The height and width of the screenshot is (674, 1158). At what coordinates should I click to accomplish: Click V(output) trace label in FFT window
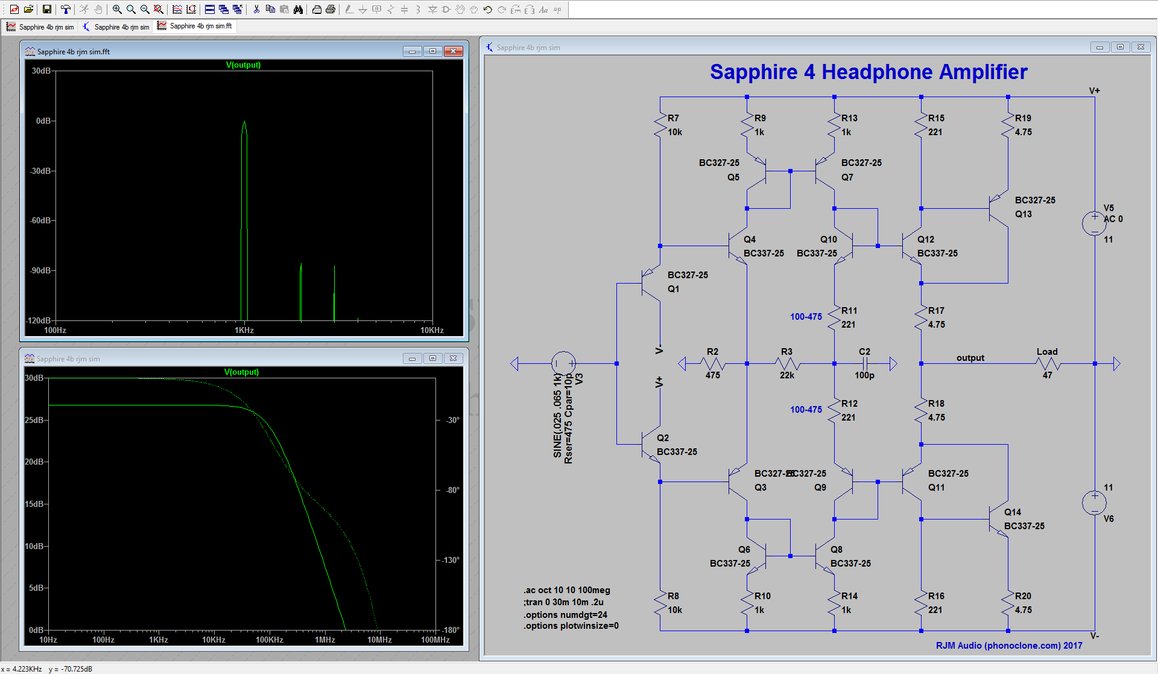click(243, 65)
